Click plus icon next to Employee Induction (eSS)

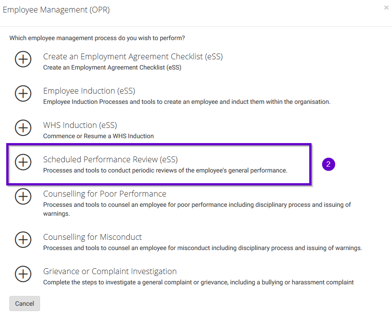(23, 93)
